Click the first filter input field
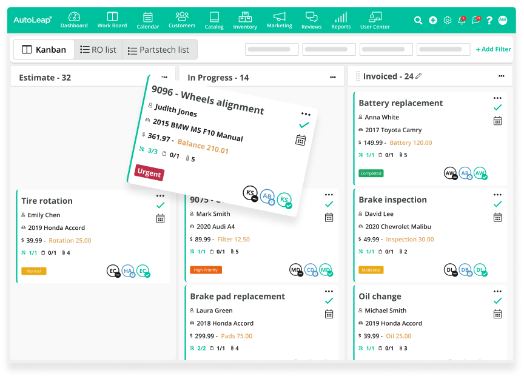The height and width of the screenshot is (376, 524). pos(272,50)
